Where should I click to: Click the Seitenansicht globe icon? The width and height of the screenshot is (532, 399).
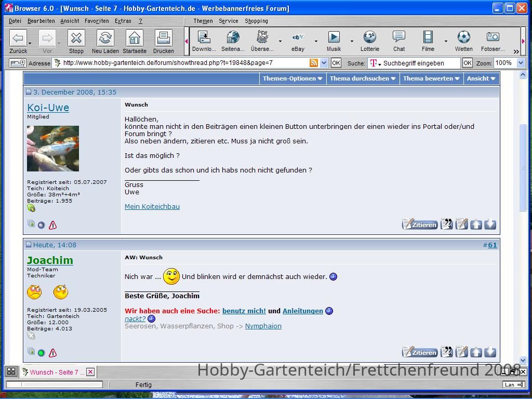[x=233, y=37]
